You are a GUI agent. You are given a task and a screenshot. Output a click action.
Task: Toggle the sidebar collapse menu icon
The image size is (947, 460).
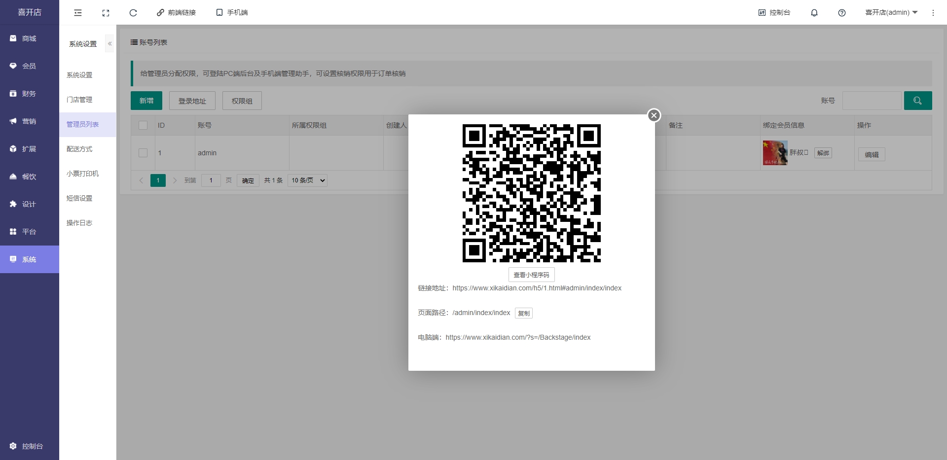tap(78, 13)
